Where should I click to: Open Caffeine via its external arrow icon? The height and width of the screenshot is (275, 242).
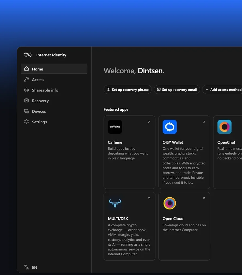tap(149, 122)
